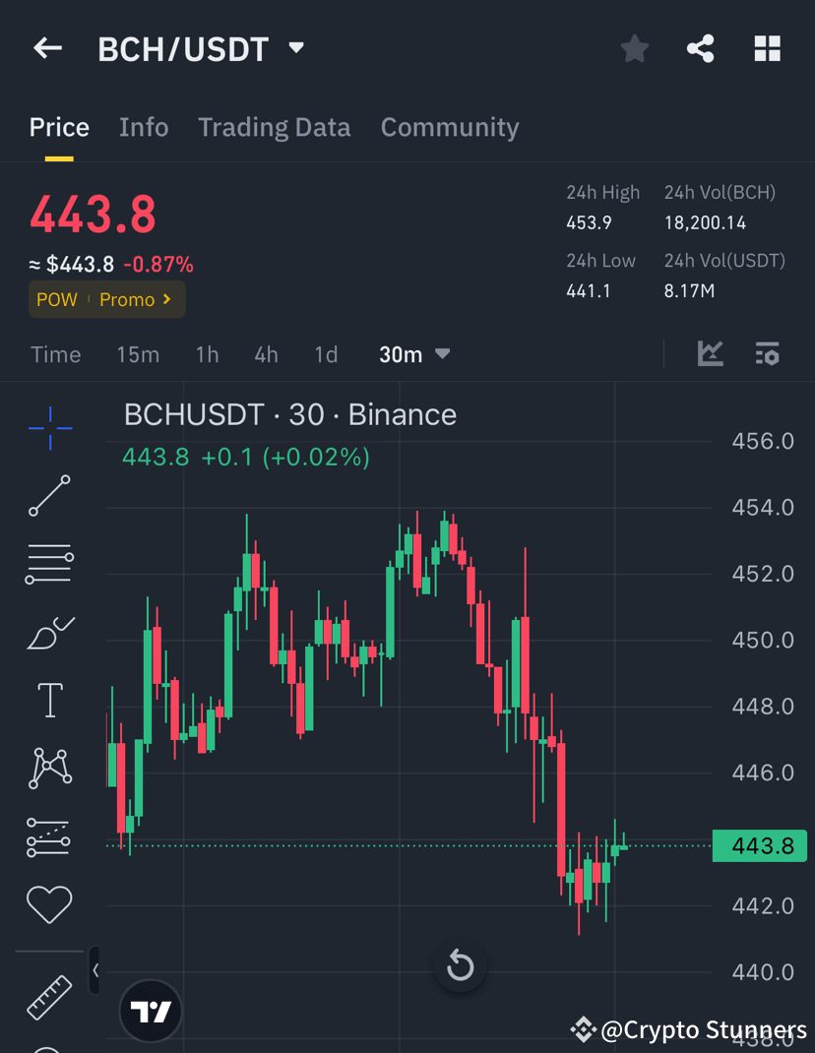
Task: Select the trend line drawing tool
Action: (x=49, y=496)
